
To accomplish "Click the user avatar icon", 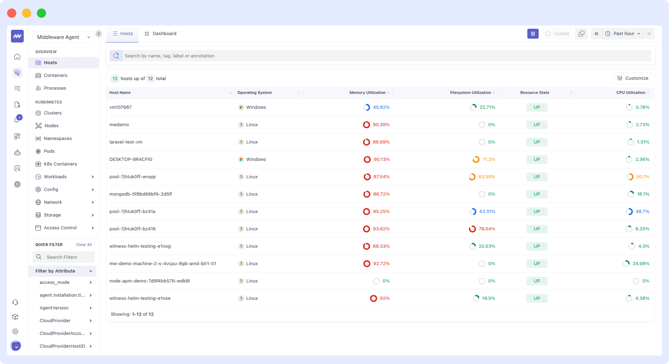I will 16,346.
